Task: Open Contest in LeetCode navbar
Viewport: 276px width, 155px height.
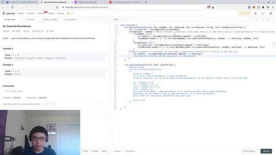Action: [x=51, y=13]
